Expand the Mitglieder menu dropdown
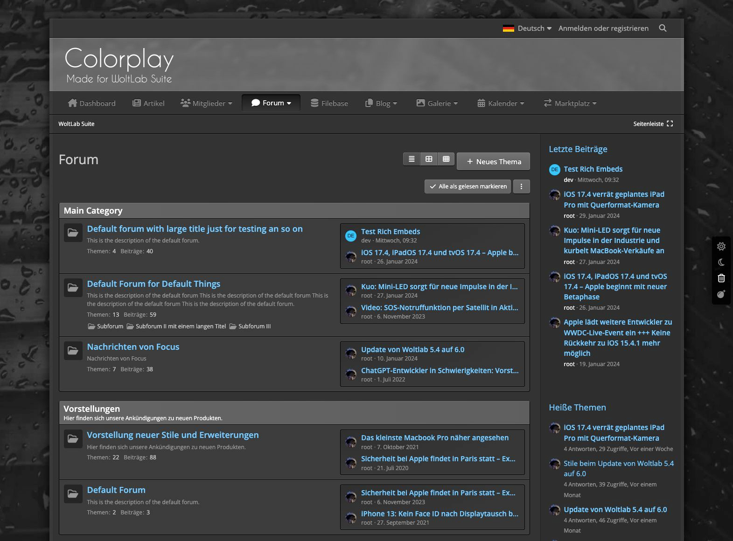The width and height of the screenshot is (733, 541). [x=206, y=104]
